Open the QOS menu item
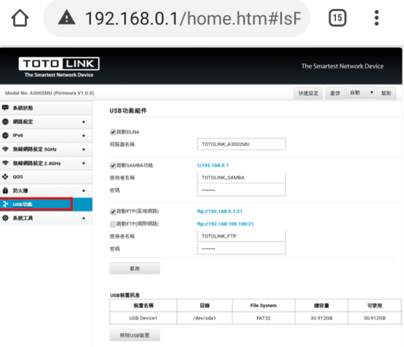 pyautogui.click(x=46, y=177)
